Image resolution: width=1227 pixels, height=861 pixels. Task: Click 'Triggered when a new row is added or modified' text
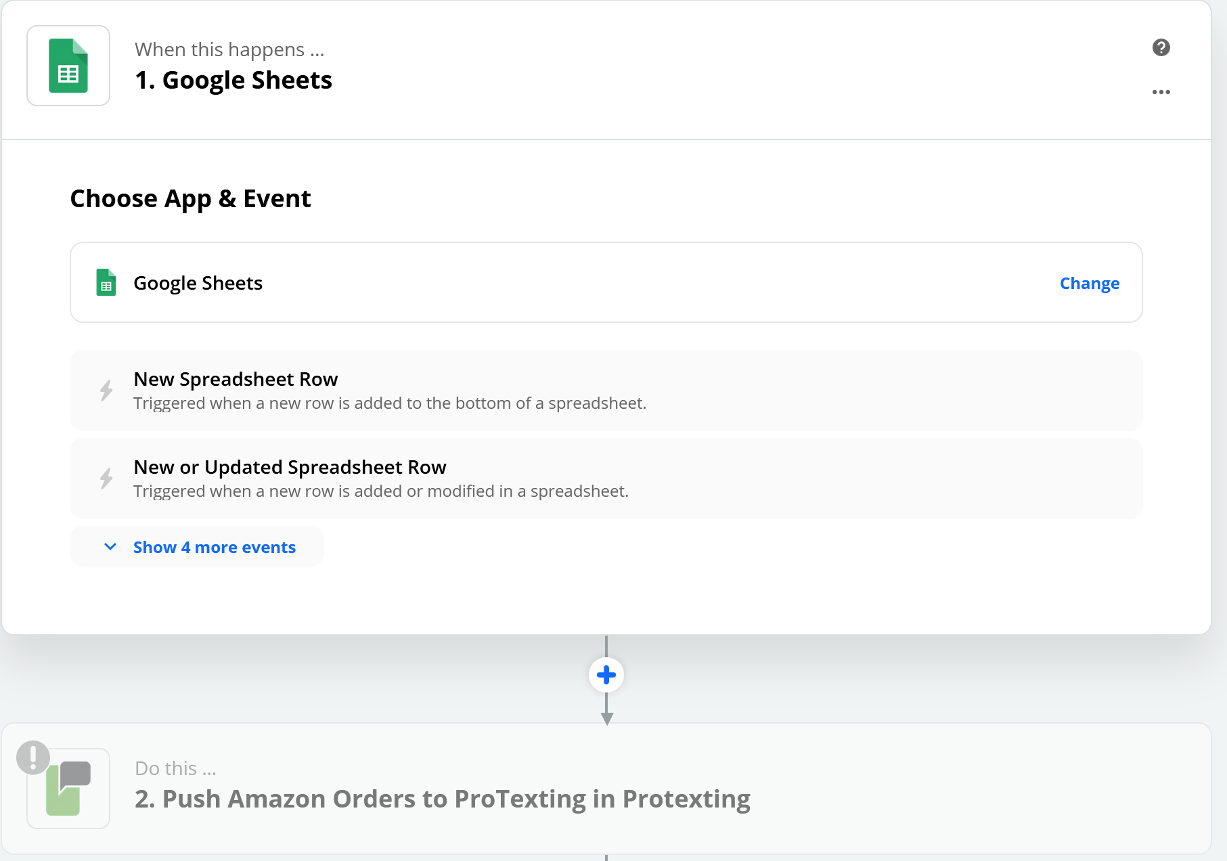[381, 491]
